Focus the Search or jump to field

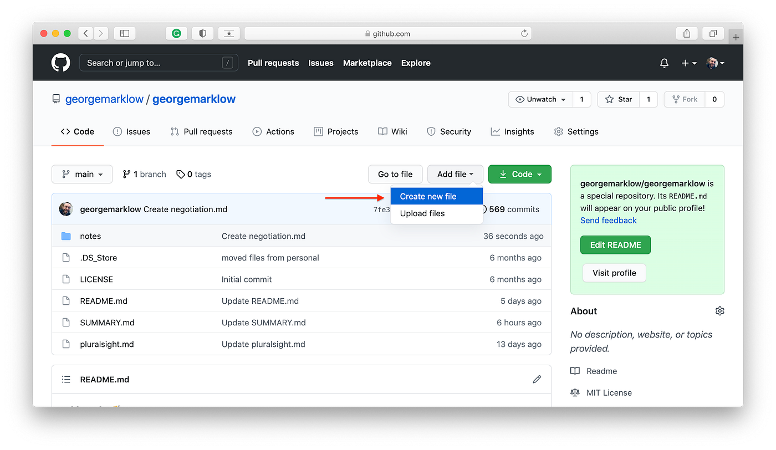tap(159, 63)
